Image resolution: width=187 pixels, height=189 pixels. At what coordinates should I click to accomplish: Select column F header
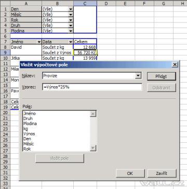(x=144, y=3)
